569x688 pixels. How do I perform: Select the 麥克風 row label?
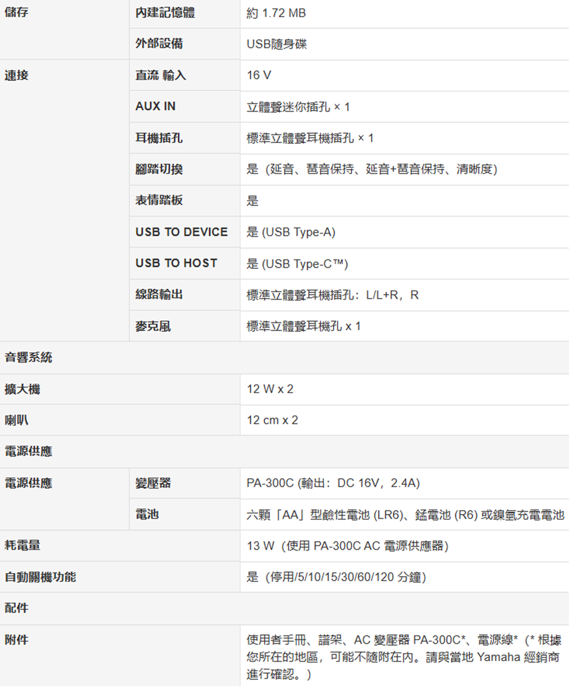click(x=153, y=326)
